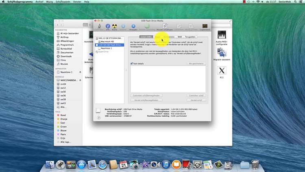Open the Schijfkopieën menu

coord(63,2)
